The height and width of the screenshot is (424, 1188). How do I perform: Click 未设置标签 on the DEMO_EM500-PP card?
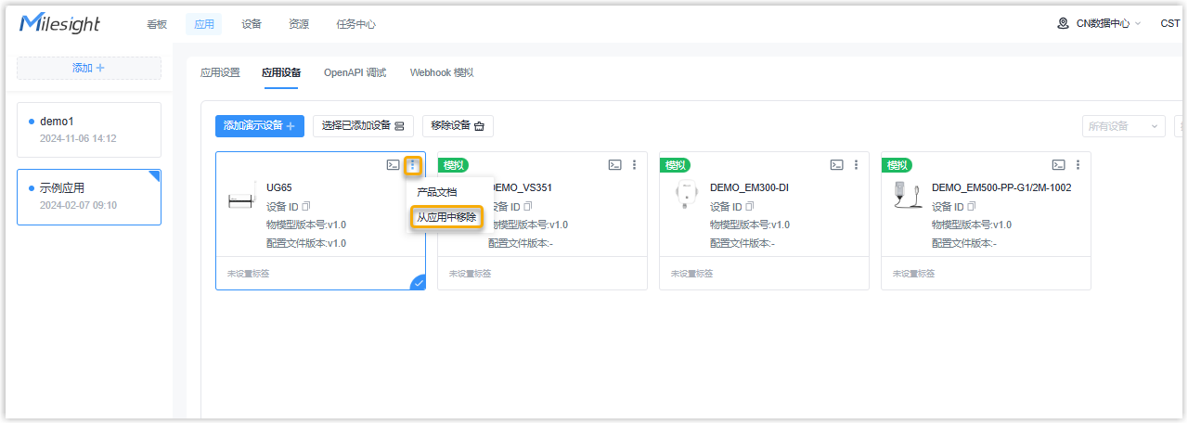913,274
